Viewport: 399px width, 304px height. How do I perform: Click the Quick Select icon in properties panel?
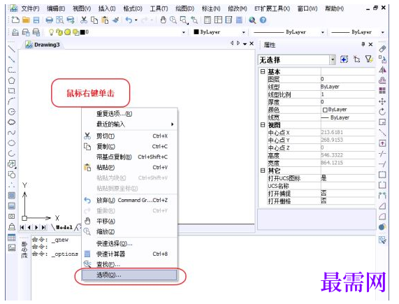369,59
